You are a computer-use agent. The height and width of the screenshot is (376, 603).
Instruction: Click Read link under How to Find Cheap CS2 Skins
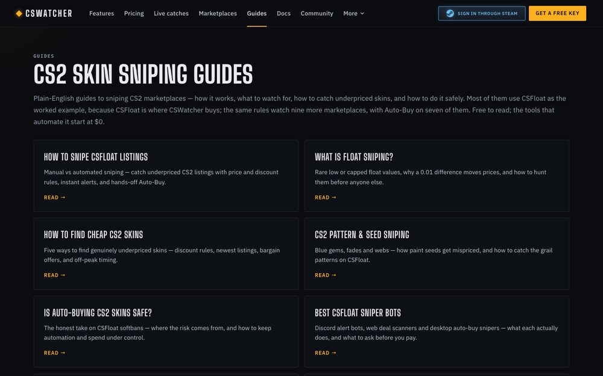click(55, 275)
